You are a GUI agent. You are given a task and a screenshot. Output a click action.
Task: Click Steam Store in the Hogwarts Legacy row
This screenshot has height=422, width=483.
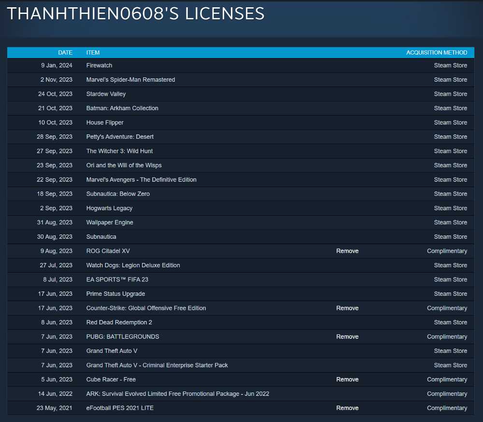451,208
